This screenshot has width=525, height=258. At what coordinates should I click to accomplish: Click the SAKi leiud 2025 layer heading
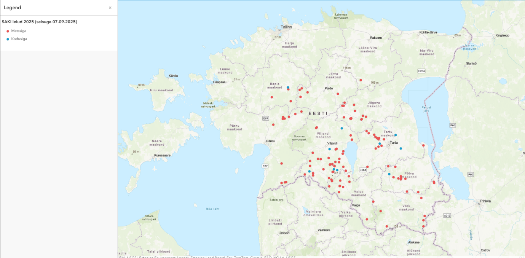click(40, 22)
